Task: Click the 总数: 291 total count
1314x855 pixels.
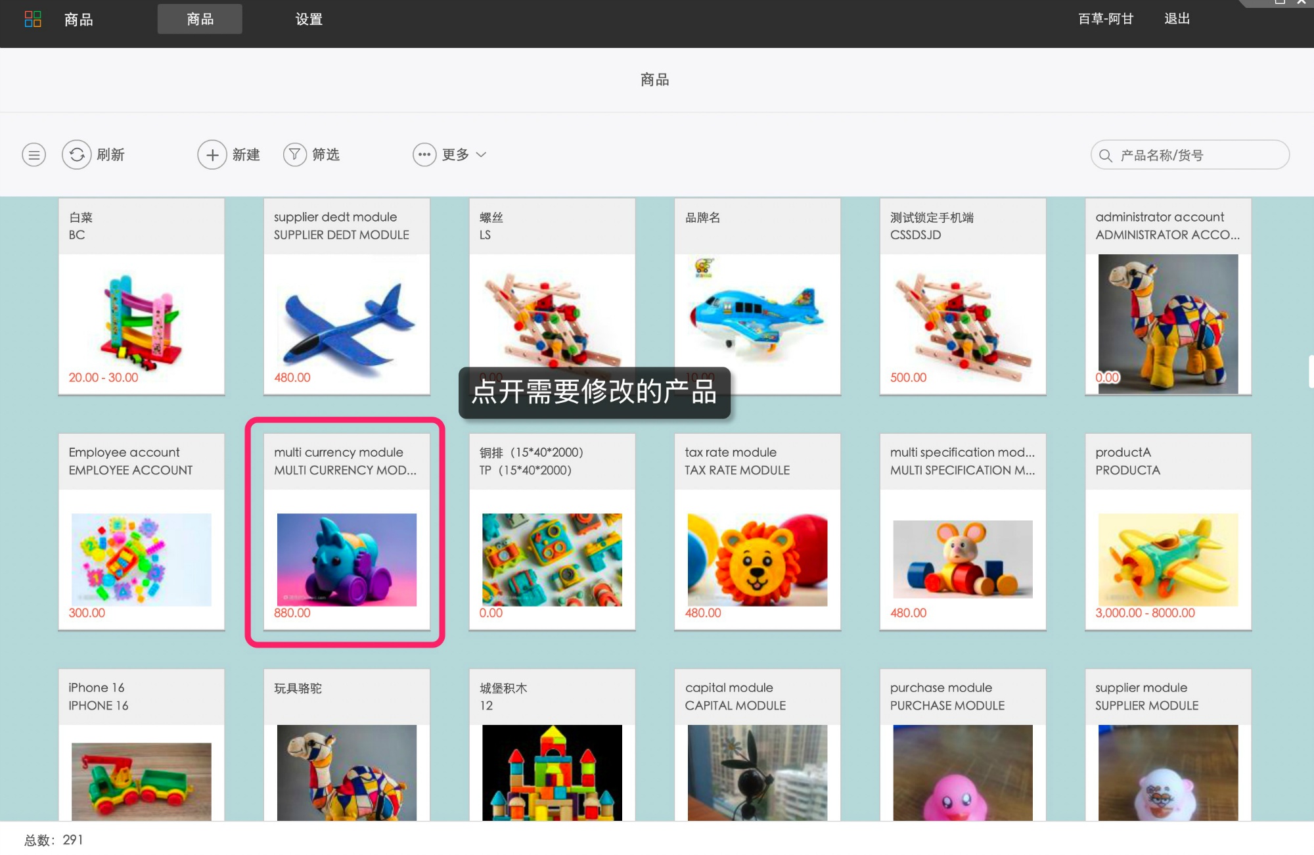Action: (54, 840)
